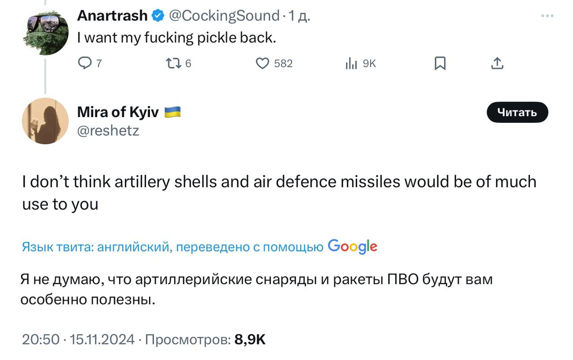Click the share upload icon
The height and width of the screenshot is (360, 573).
click(x=497, y=64)
